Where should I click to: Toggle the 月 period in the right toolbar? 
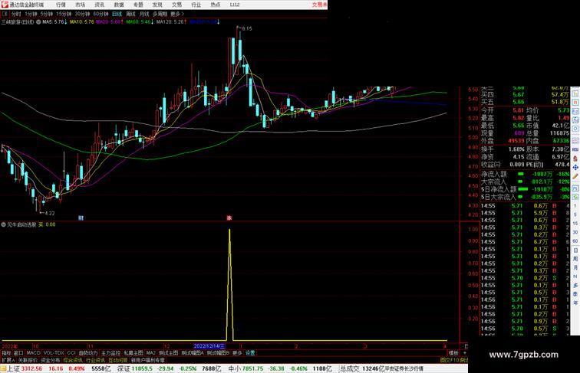575,268
